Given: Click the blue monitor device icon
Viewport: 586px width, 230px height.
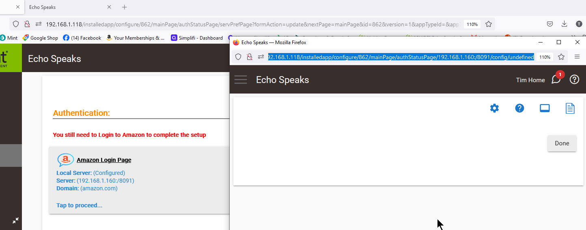Looking at the screenshot, I should (545, 108).
